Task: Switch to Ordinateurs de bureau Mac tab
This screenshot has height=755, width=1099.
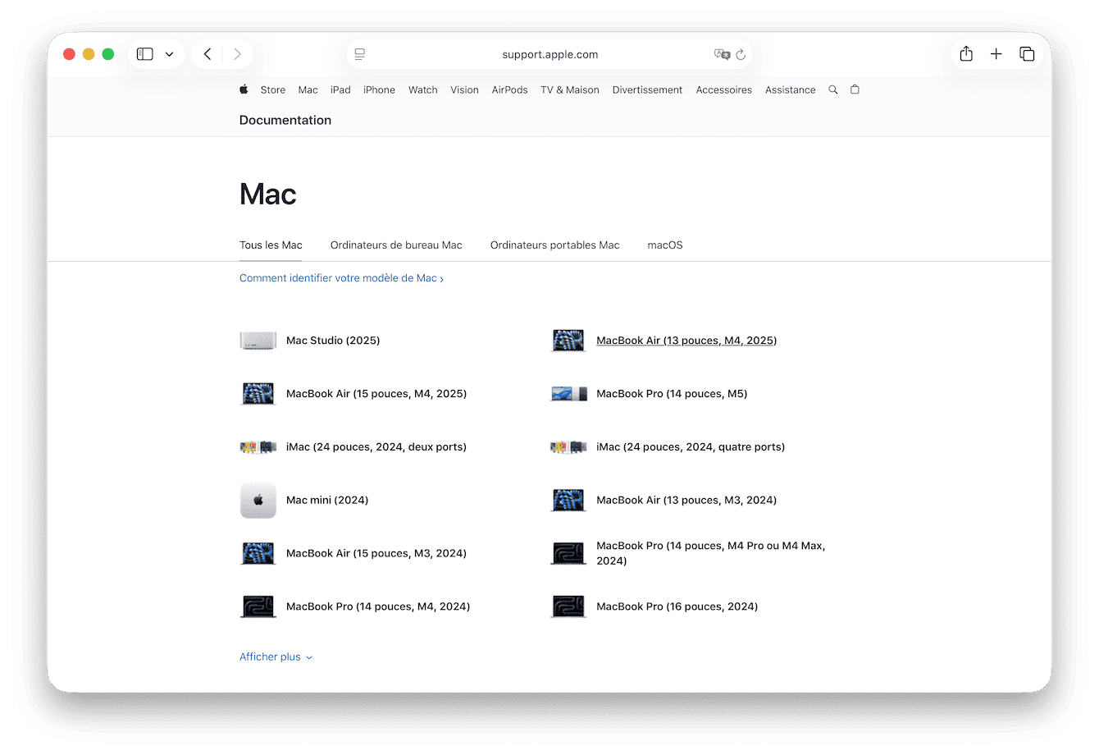Action: [396, 245]
